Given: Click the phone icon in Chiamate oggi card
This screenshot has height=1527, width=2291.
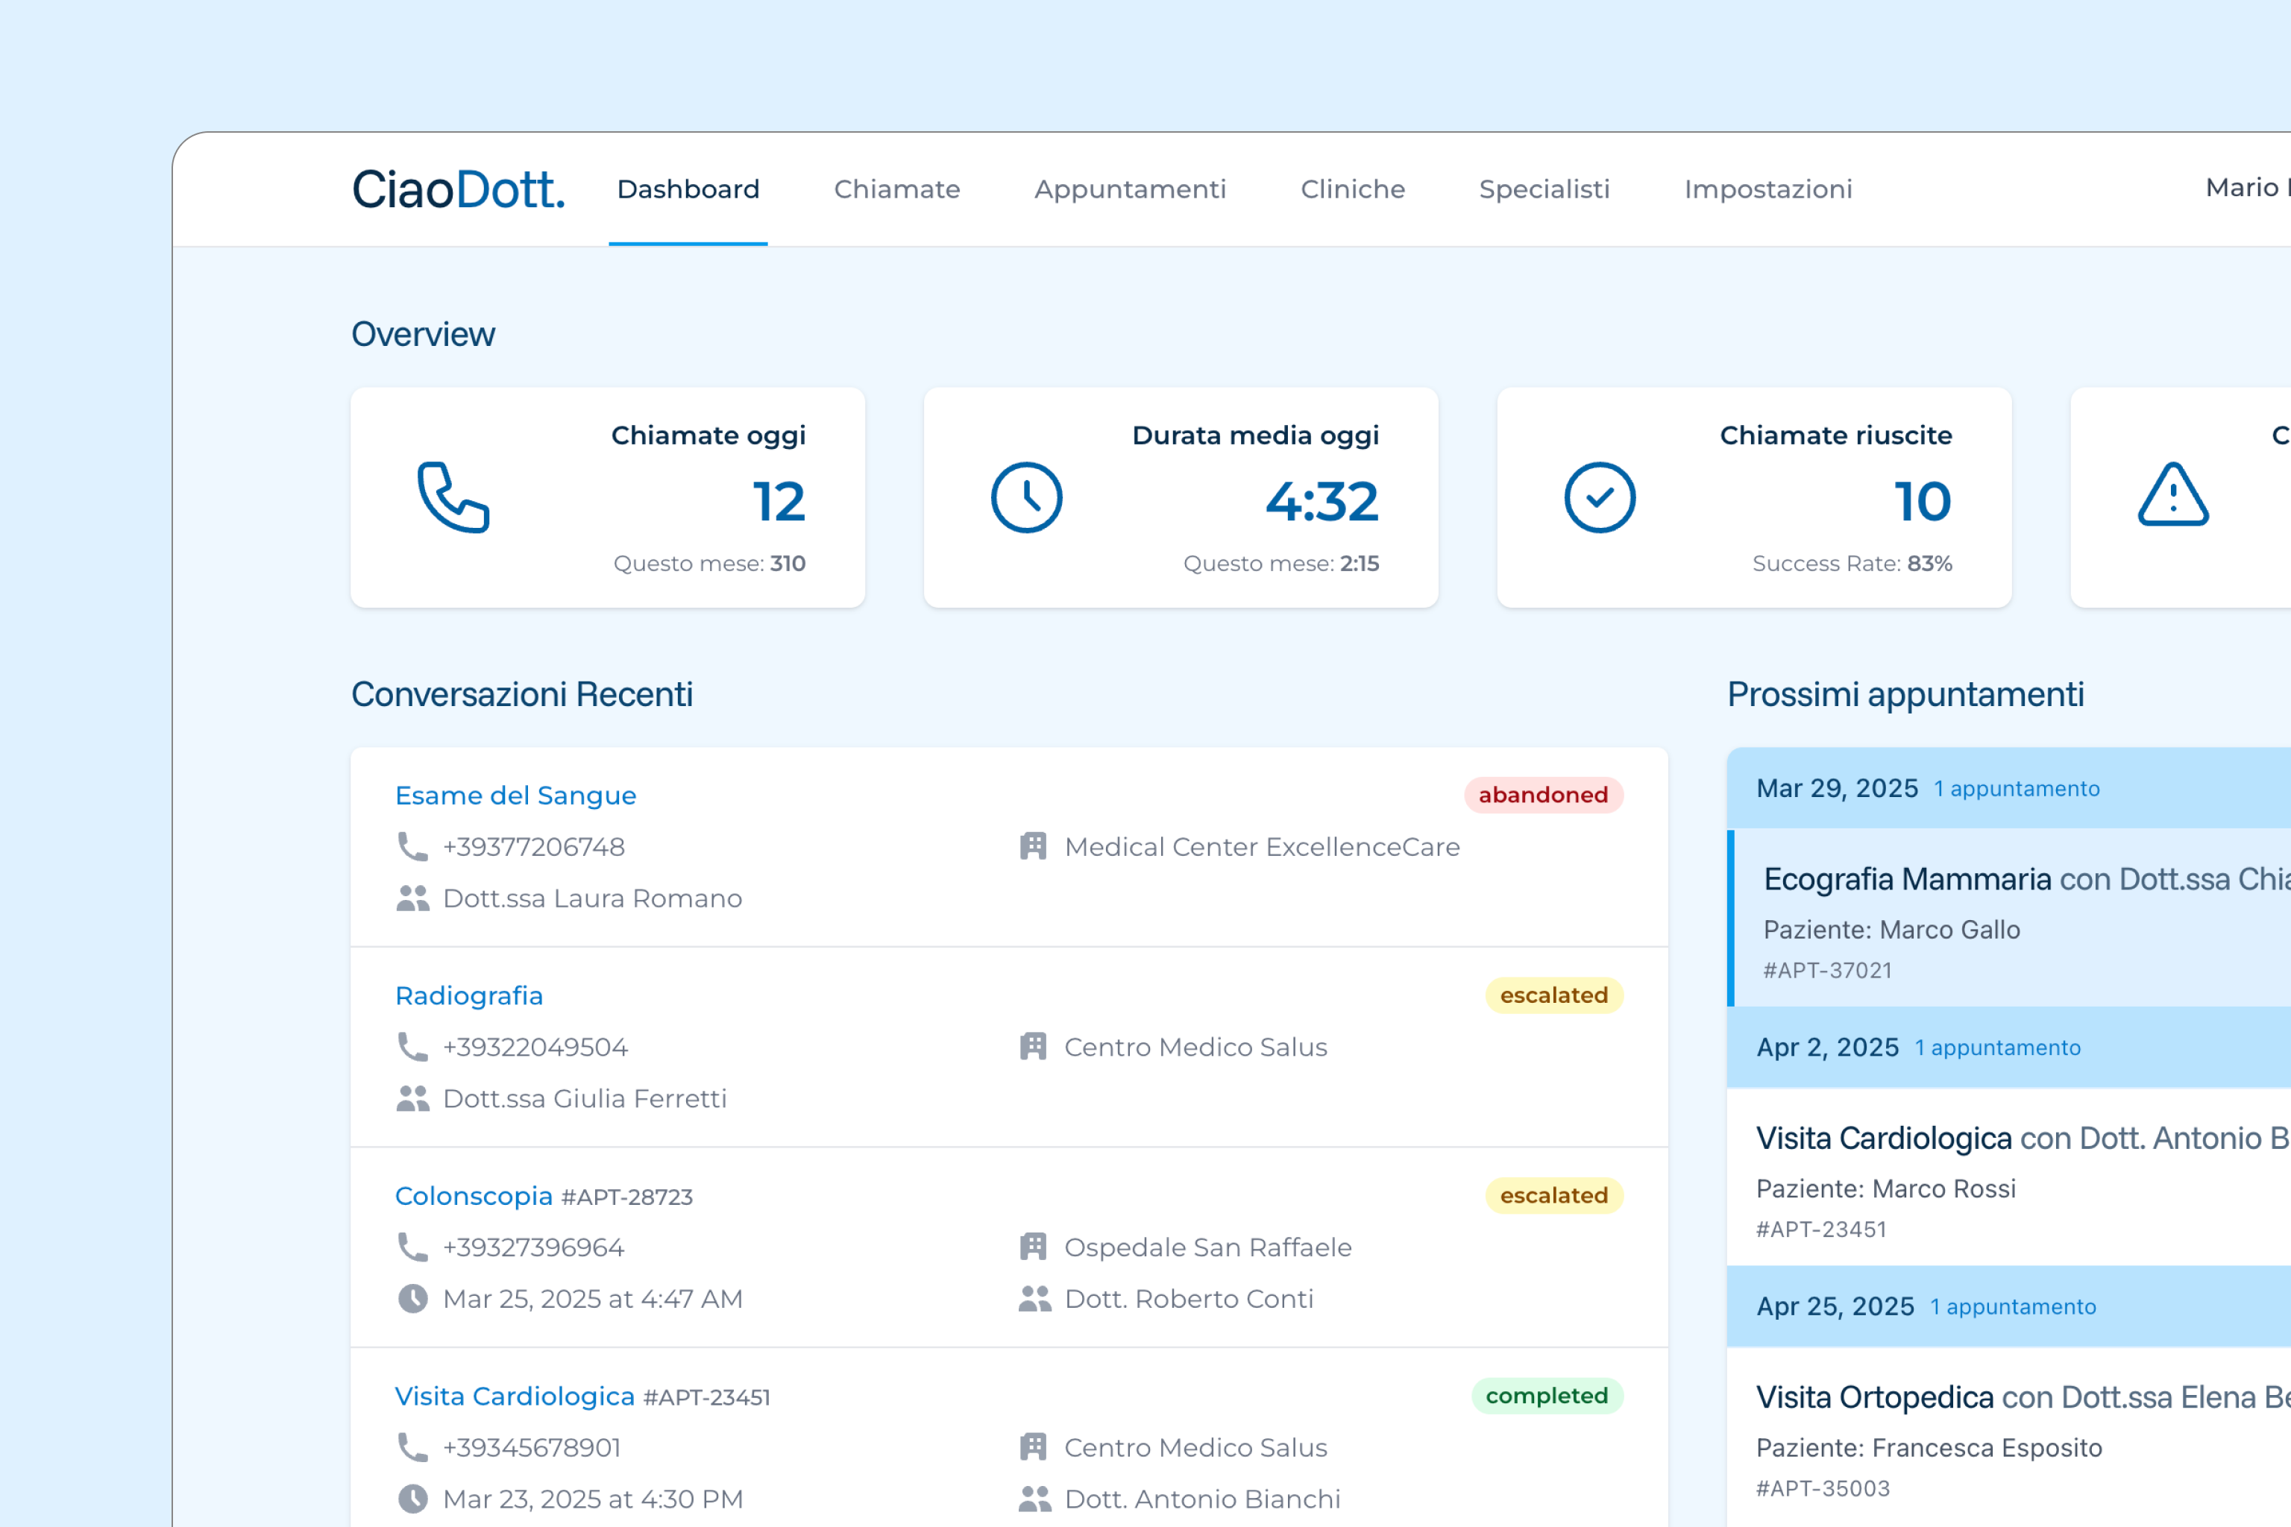Looking at the screenshot, I should (x=453, y=497).
